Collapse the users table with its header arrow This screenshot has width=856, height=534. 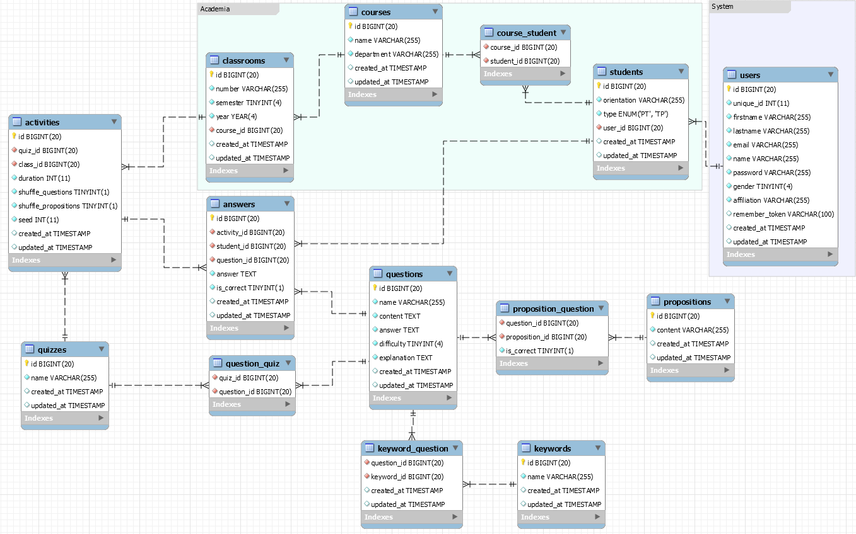[831, 75]
